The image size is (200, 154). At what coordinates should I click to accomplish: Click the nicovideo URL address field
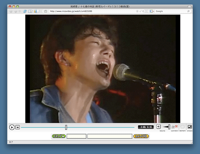[x=92, y=11]
